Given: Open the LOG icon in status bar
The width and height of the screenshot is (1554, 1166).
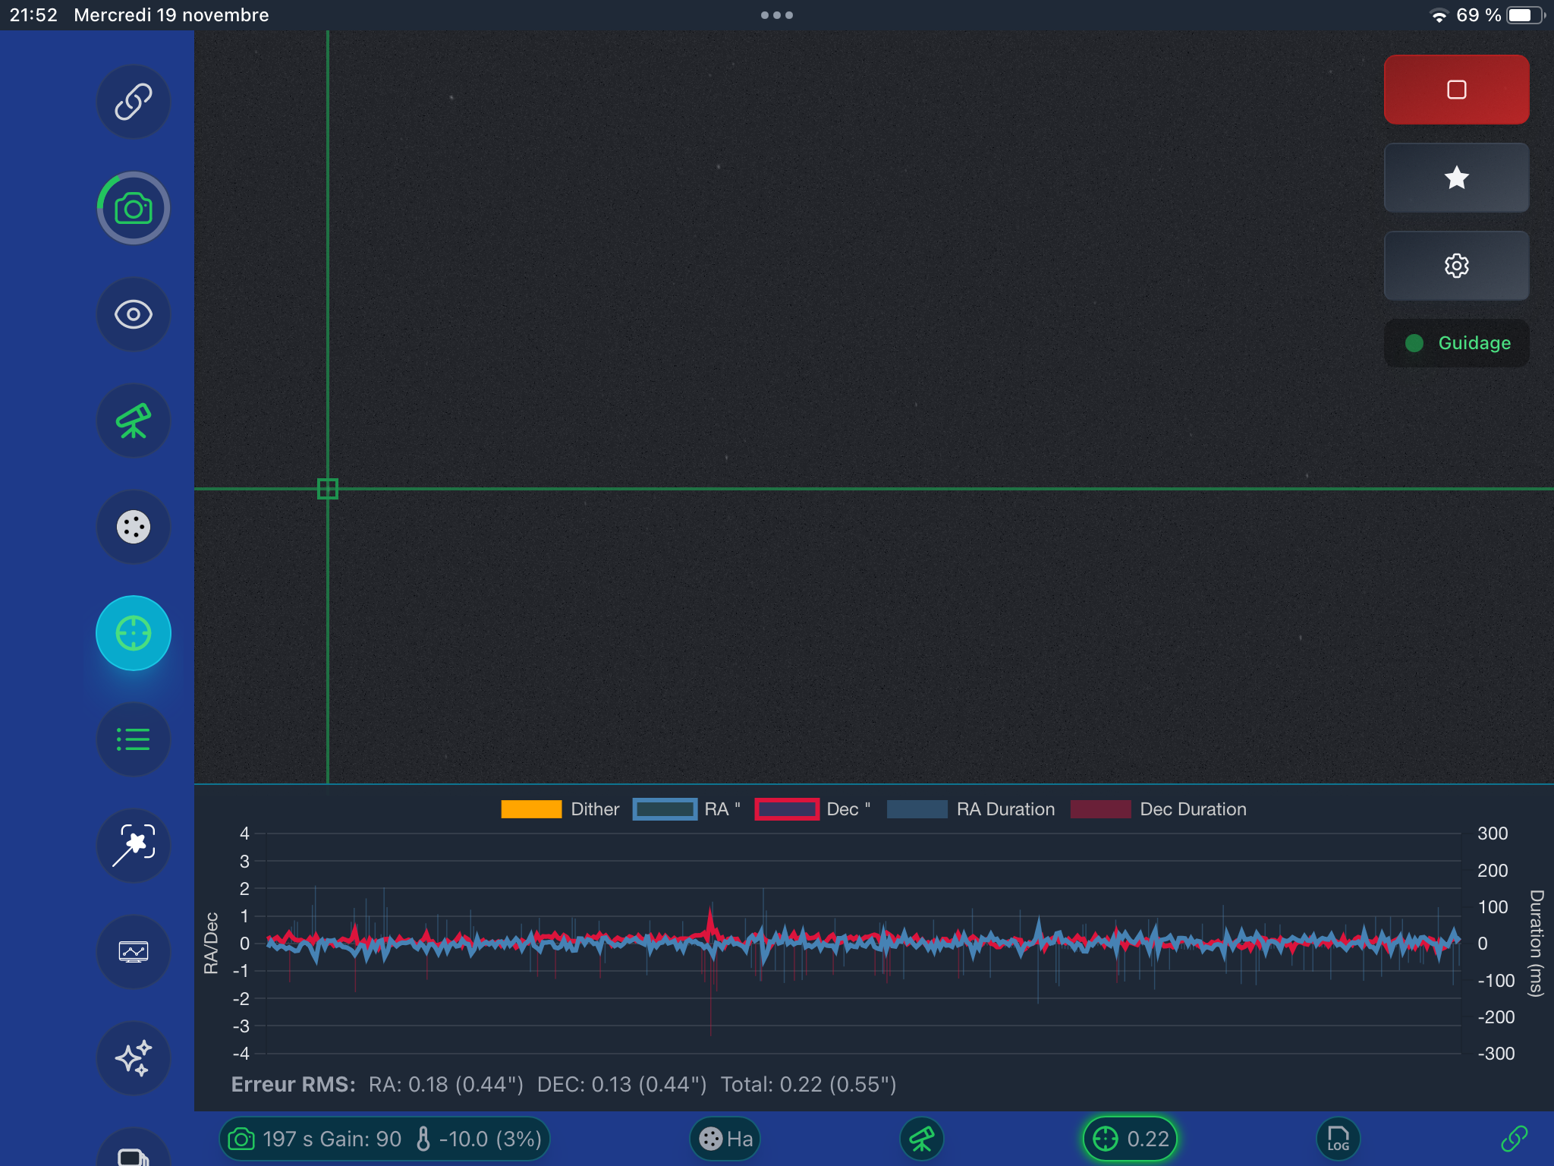Looking at the screenshot, I should click(1338, 1139).
